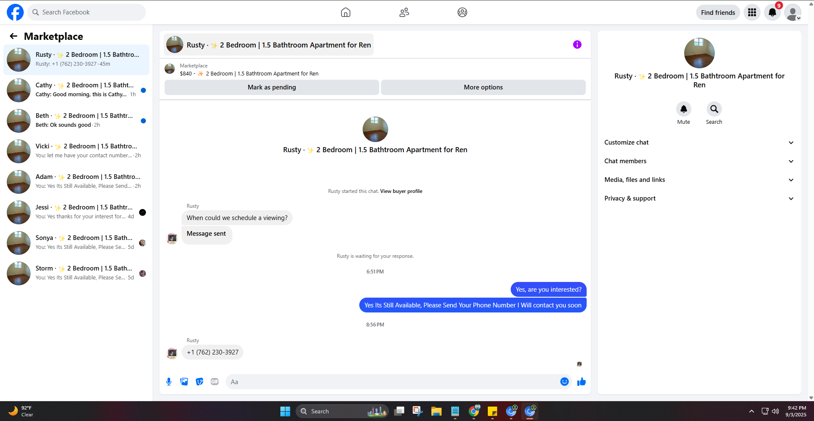Open File Explorer from taskbar
This screenshot has width=814, height=421.
pyautogui.click(x=436, y=411)
